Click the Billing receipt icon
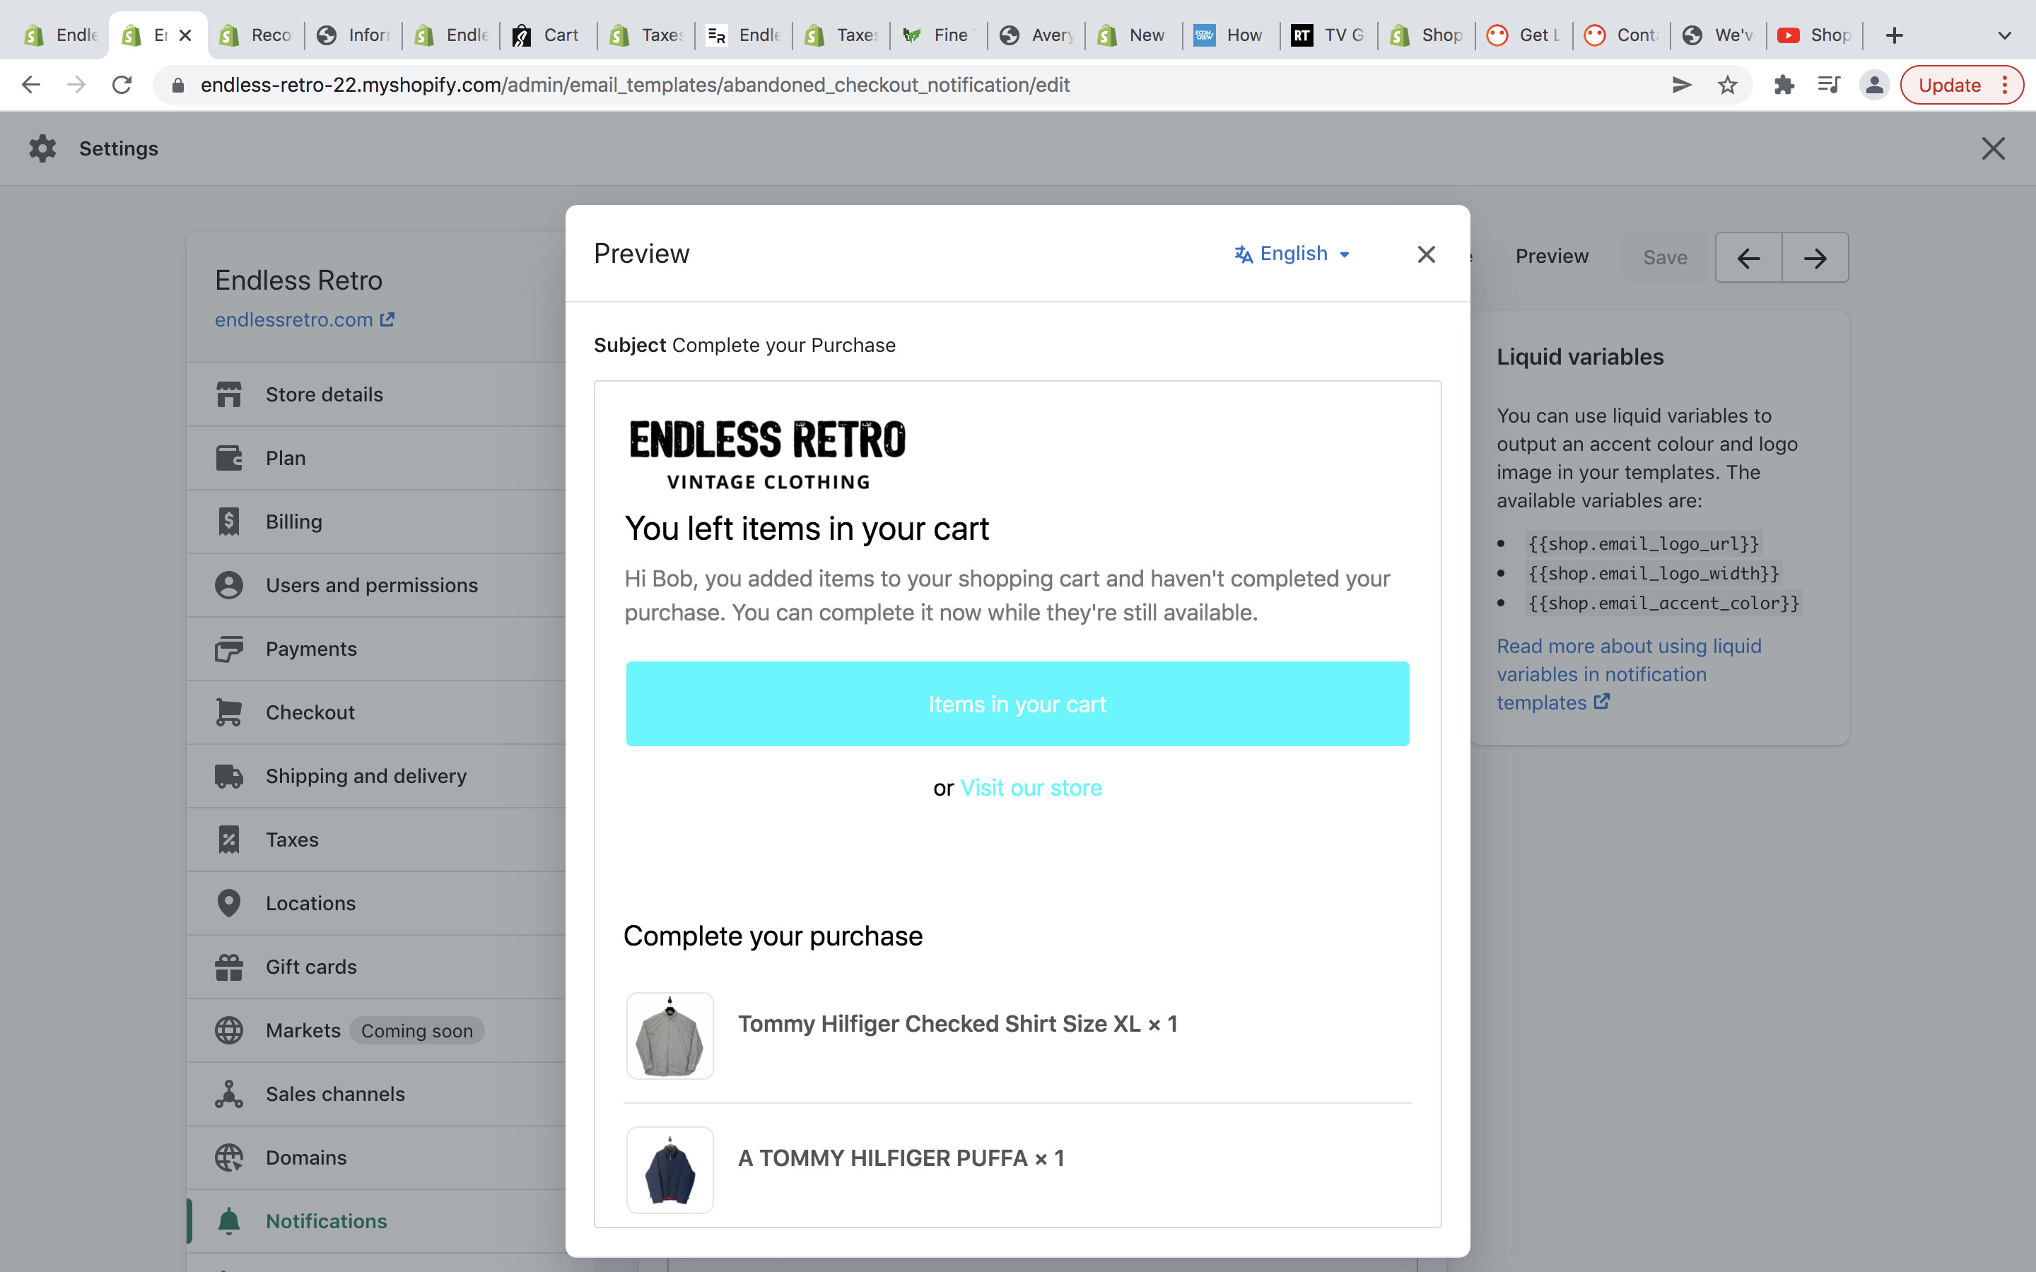This screenshot has width=2036, height=1272. click(229, 522)
